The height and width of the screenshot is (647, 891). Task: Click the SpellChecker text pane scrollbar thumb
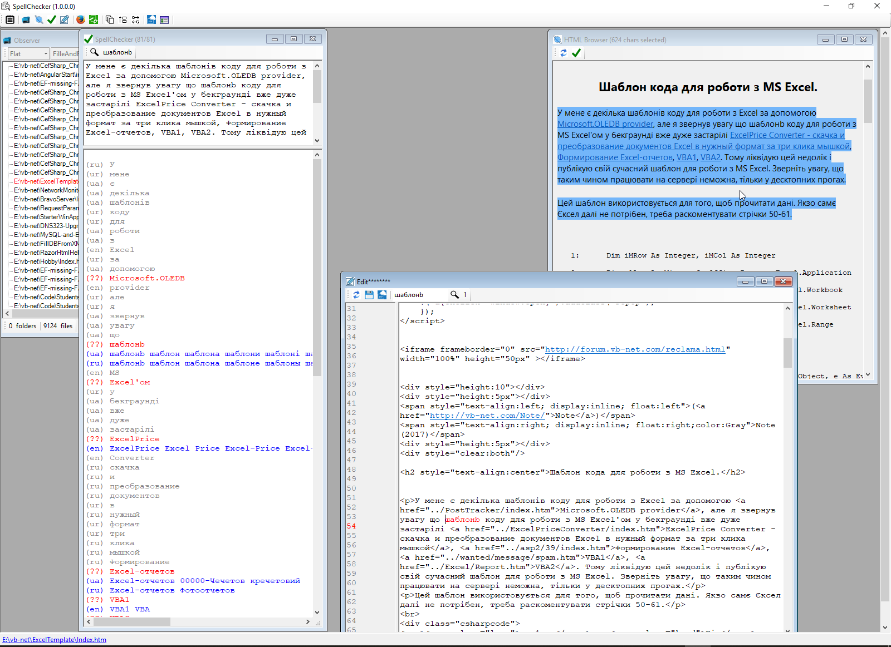click(x=317, y=86)
